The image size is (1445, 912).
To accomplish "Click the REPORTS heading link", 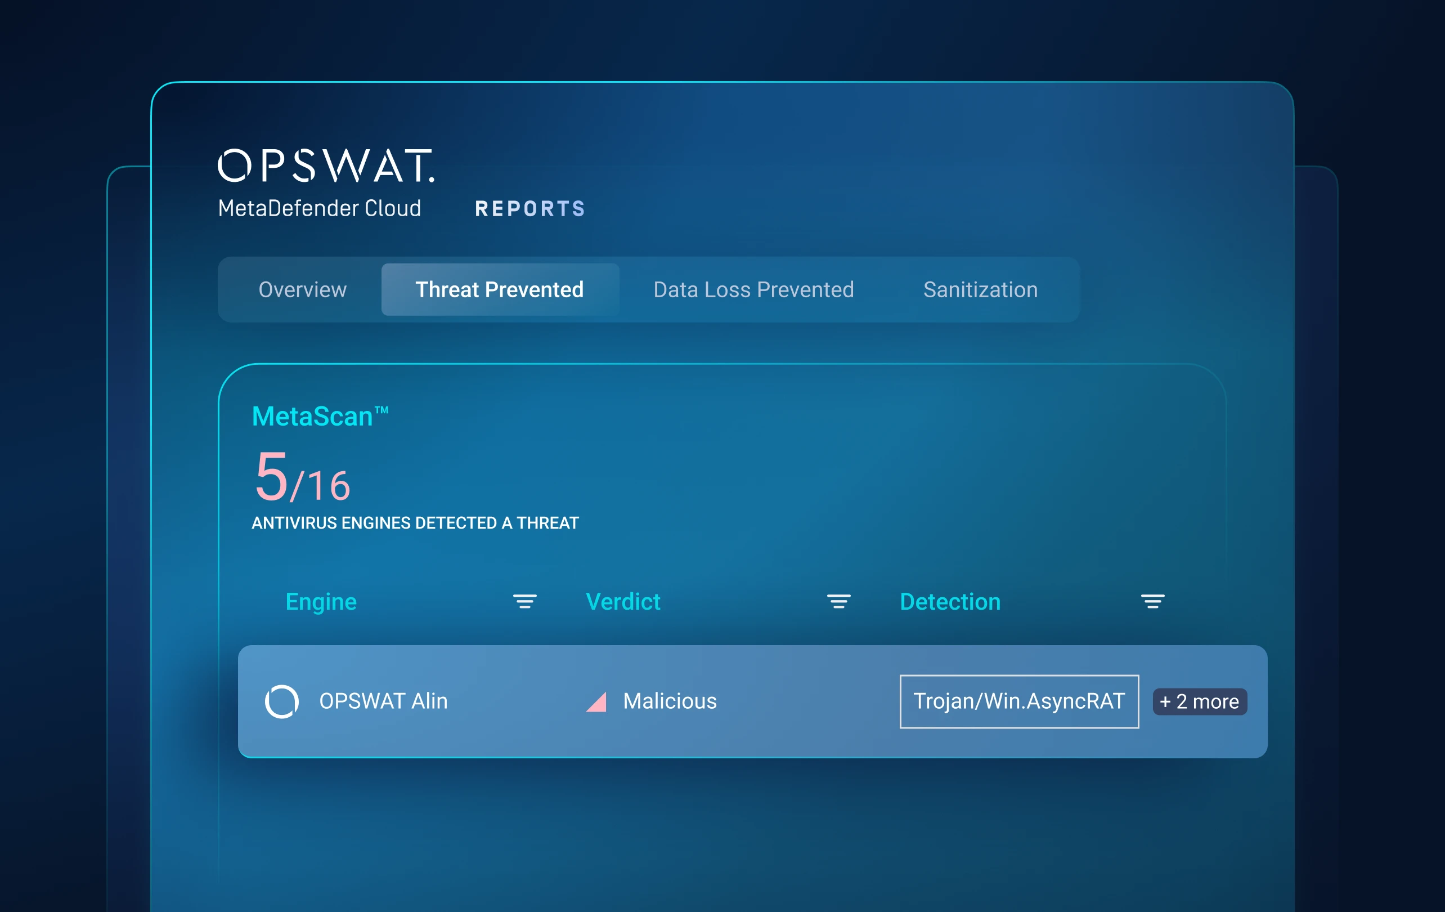I will pos(530,209).
